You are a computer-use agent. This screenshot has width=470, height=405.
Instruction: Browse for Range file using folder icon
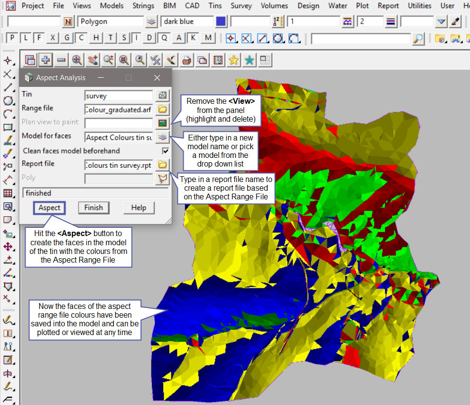(163, 109)
